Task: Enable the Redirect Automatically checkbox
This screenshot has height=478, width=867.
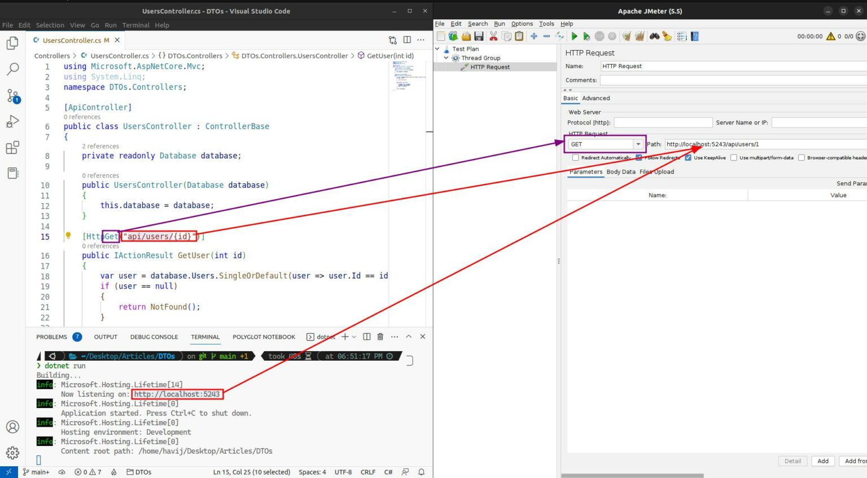Action: coord(575,157)
